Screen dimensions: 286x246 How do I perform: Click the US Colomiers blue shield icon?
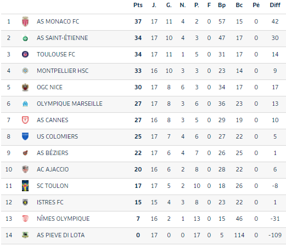[x=25, y=136]
